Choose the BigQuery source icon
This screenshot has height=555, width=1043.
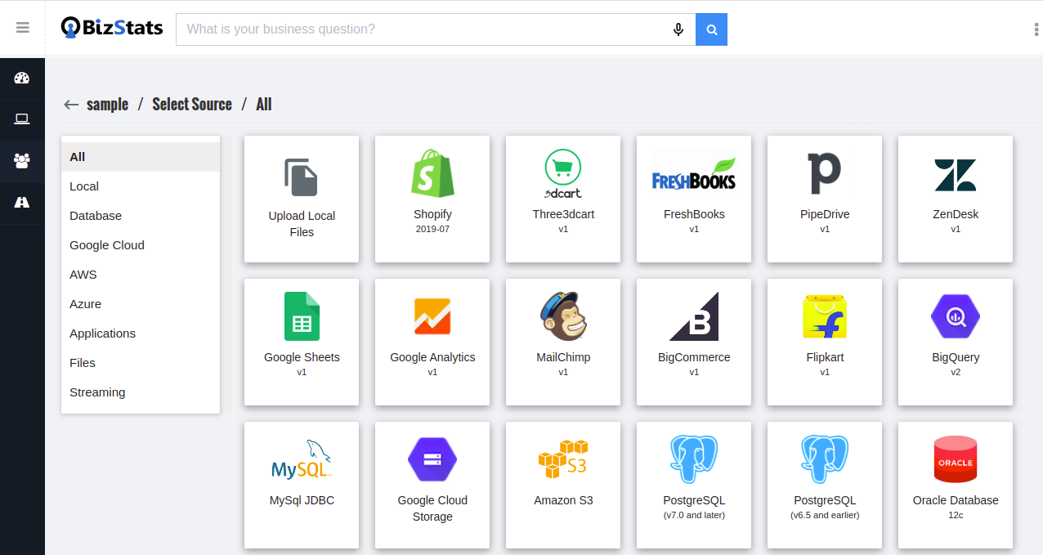(956, 316)
